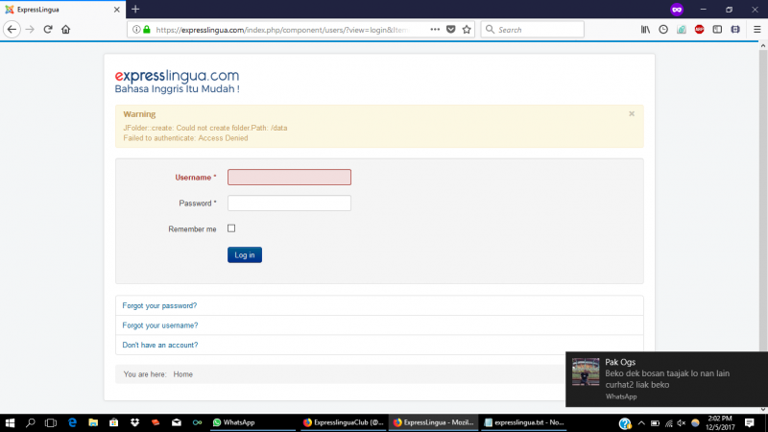The width and height of the screenshot is (768, 432).
Task: Click the URL address bar text
Action: point(282,30)
